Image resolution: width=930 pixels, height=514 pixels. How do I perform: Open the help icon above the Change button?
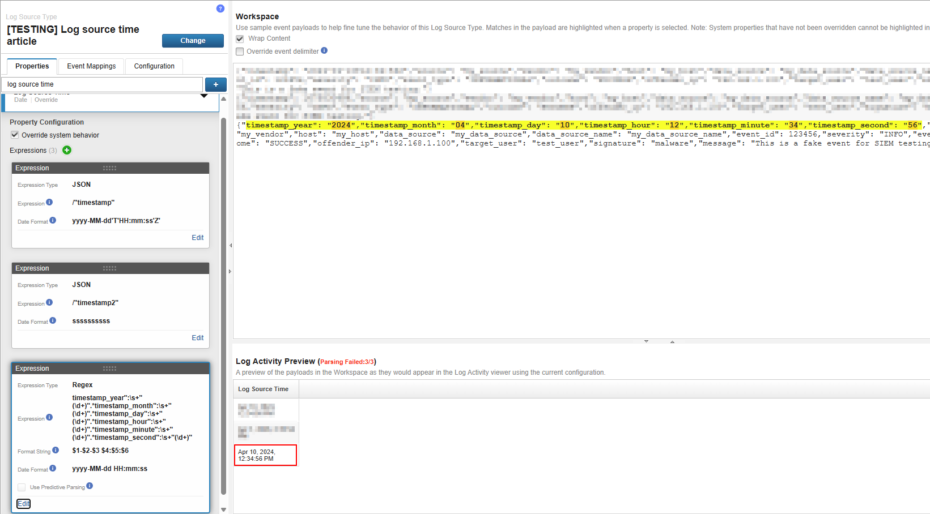point(220,8)
